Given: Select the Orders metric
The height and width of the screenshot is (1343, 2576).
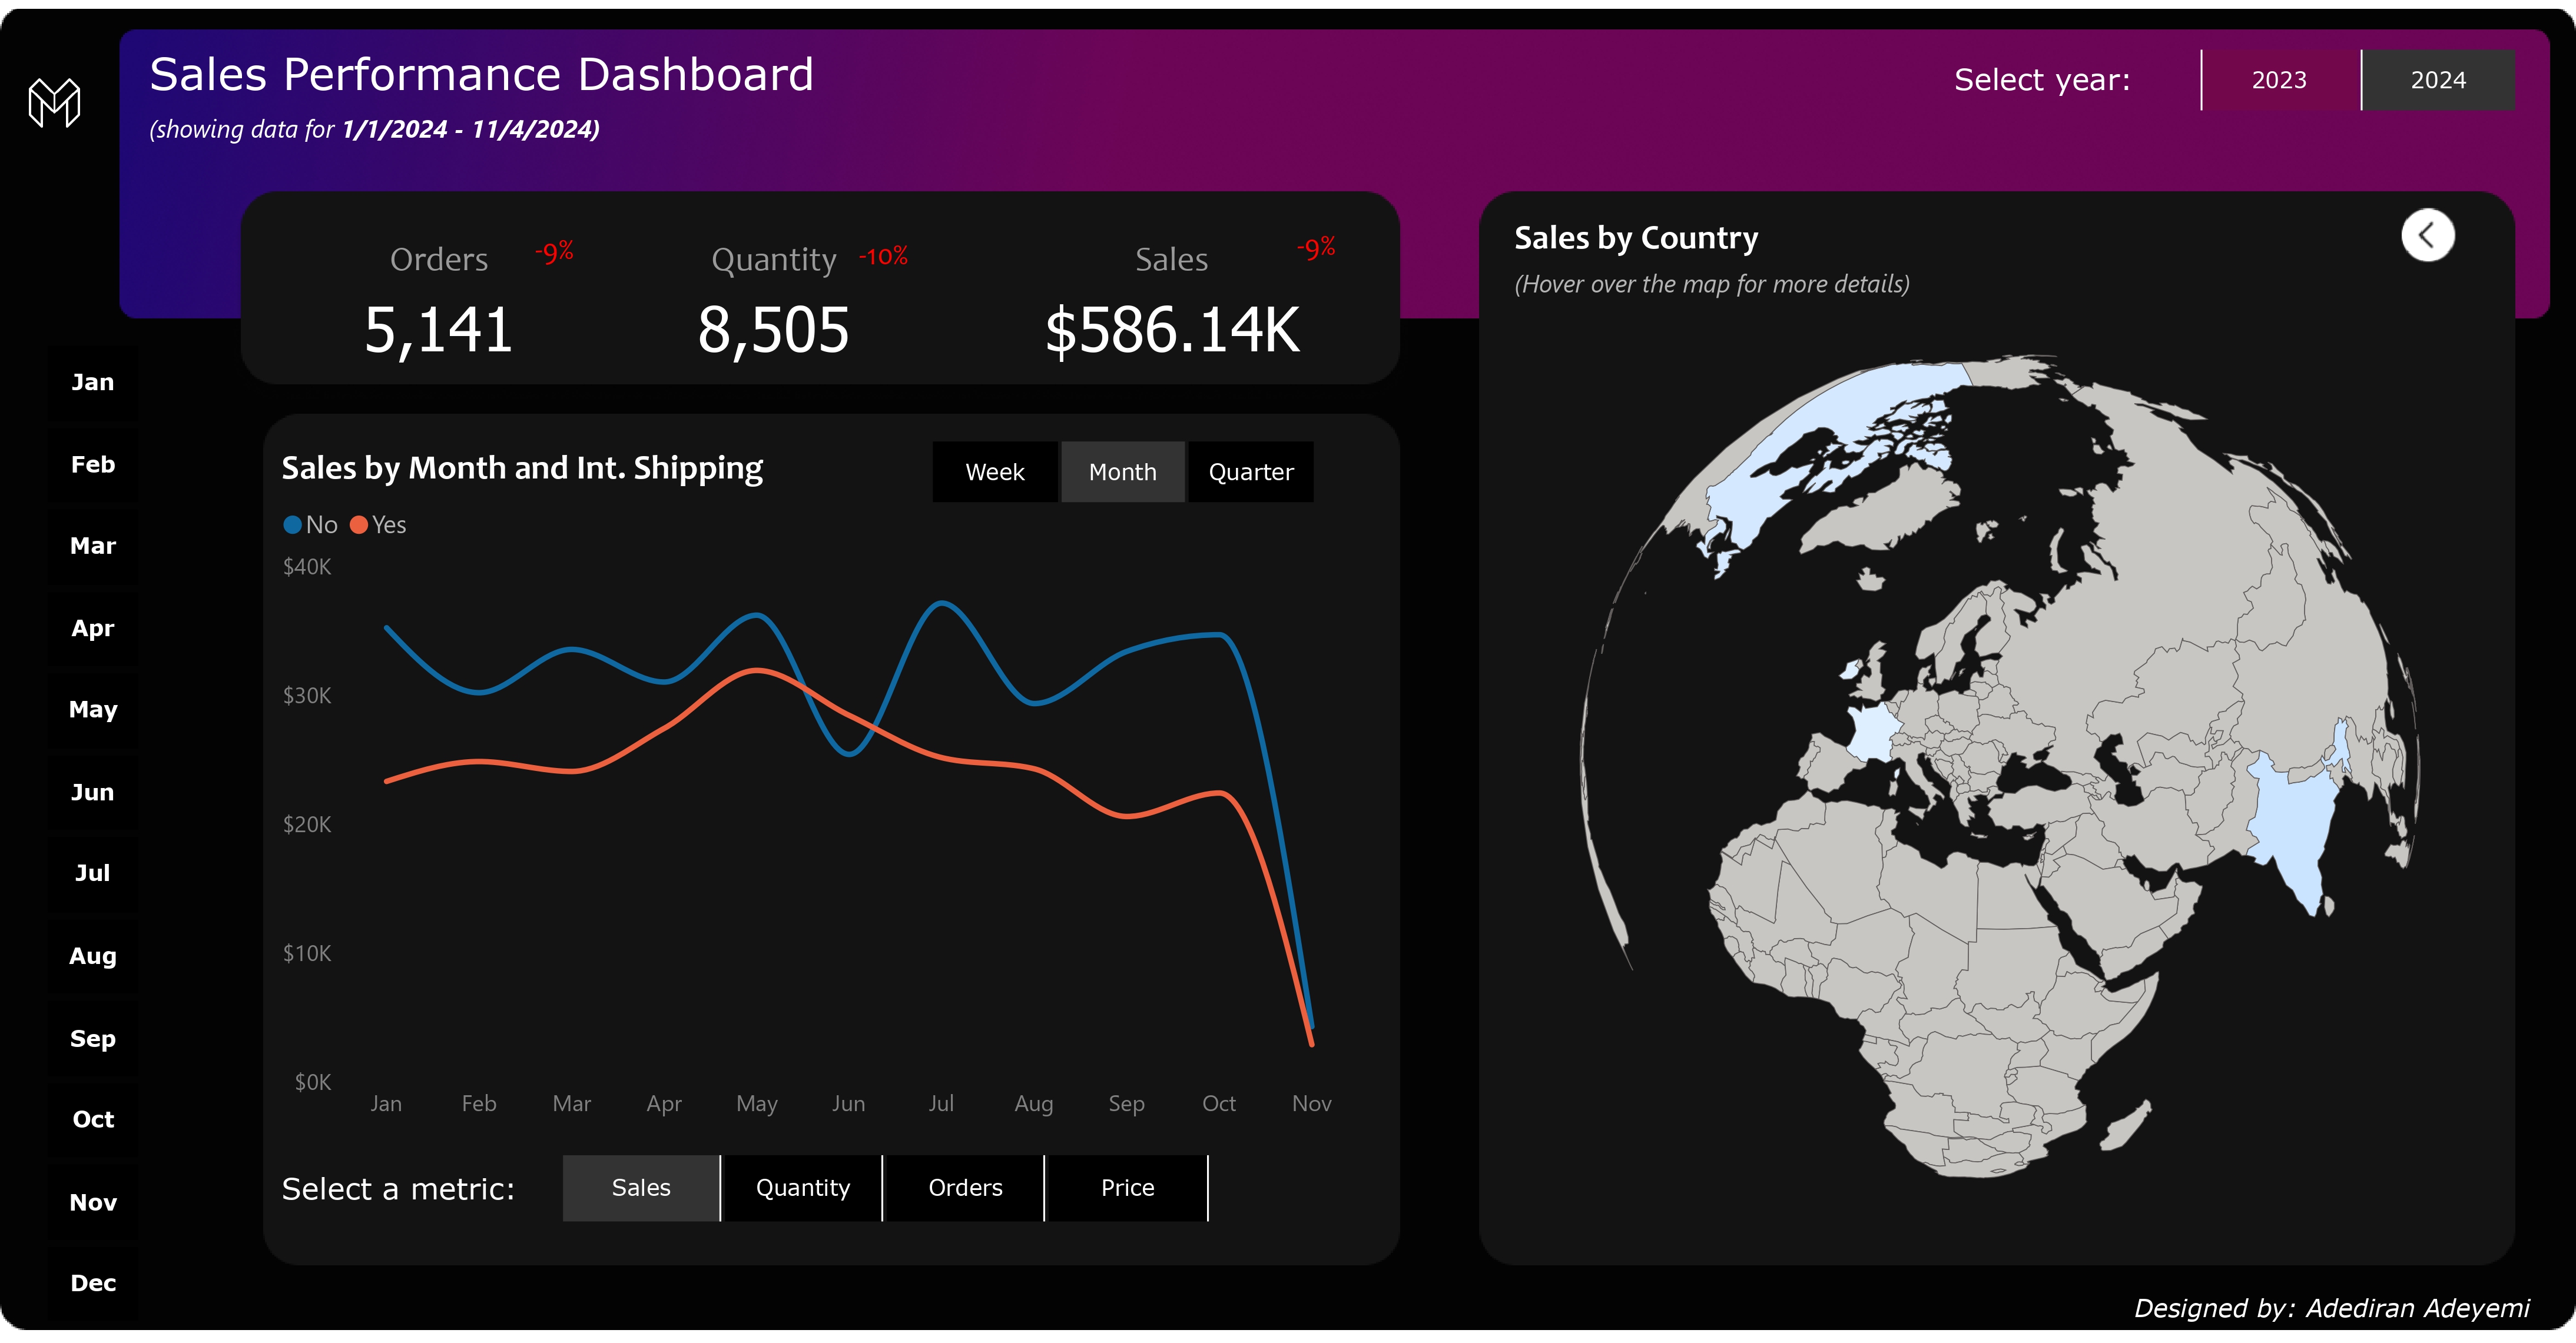Looking at the screenshot, I should coord(964,1187).
